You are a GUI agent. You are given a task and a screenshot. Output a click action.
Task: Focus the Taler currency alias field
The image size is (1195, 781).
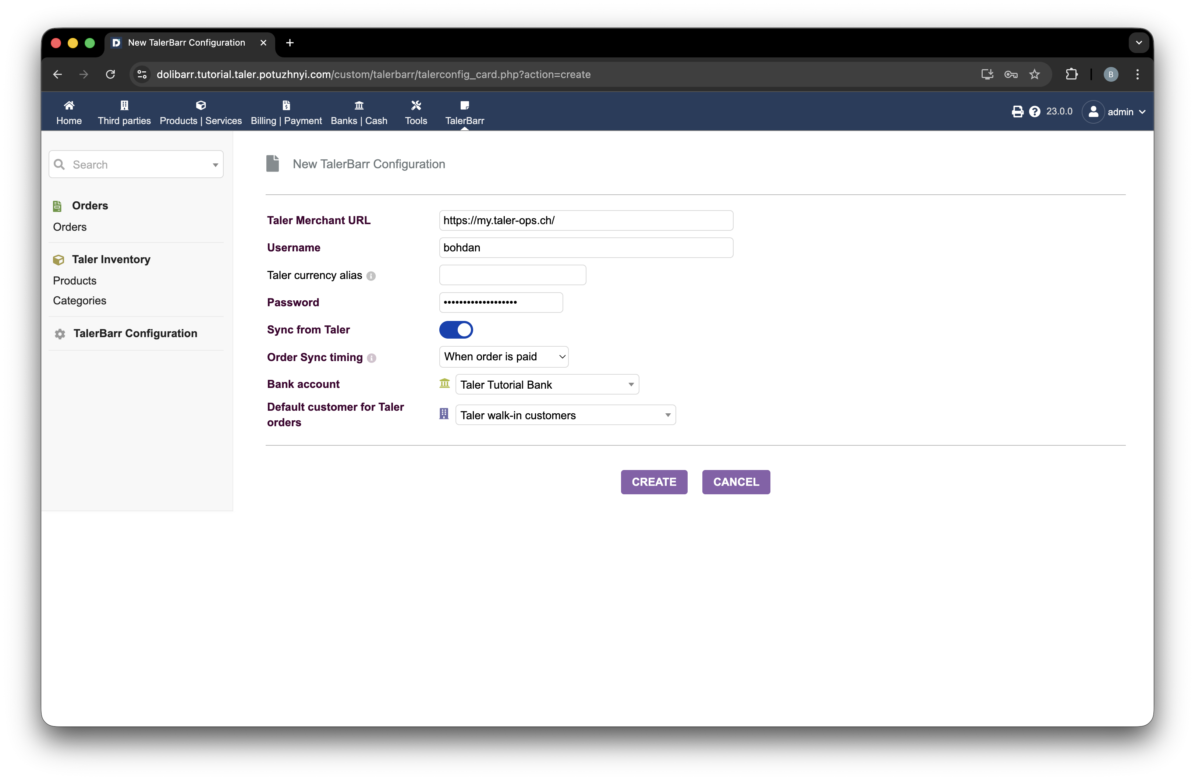(x=512, y=275)
